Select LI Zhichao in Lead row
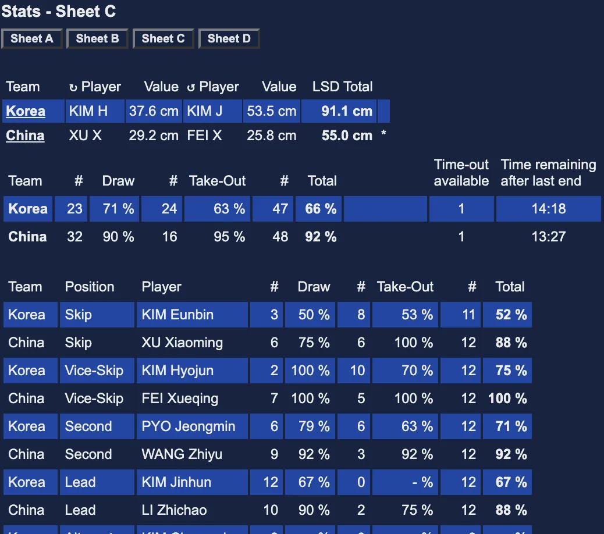This screenshot has height=534, width=604. (x=174, y=510)
